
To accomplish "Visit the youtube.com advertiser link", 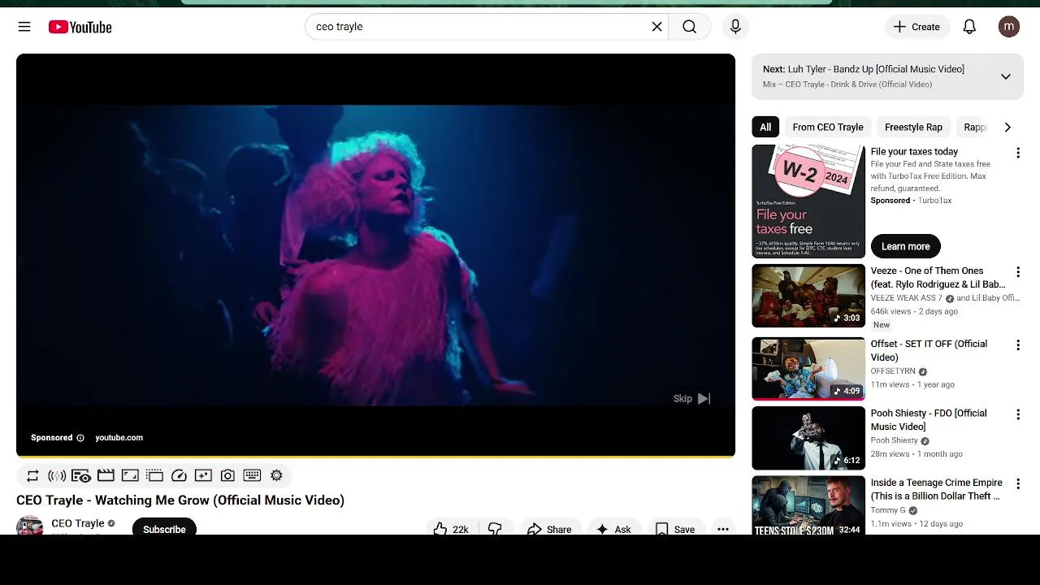I will [x=119, y=438].
